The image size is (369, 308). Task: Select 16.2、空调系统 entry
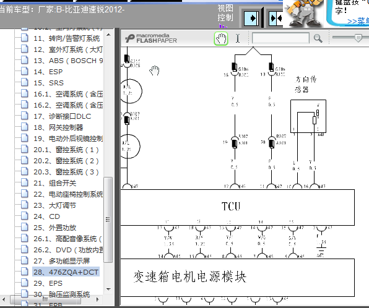[68, 105]
